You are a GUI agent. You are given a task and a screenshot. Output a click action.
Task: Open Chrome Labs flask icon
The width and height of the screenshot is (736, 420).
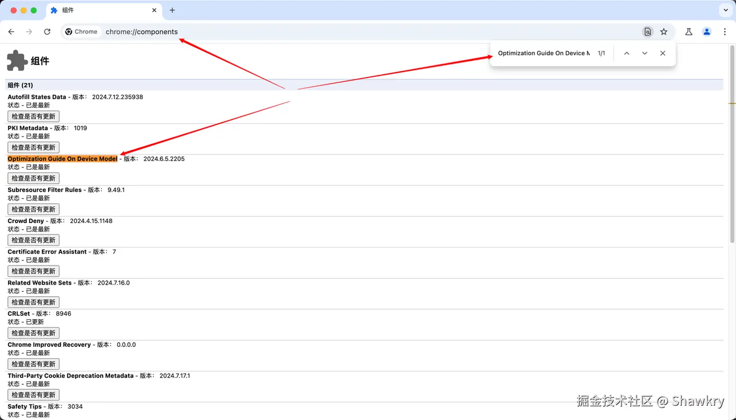click(x=688, y=32)
